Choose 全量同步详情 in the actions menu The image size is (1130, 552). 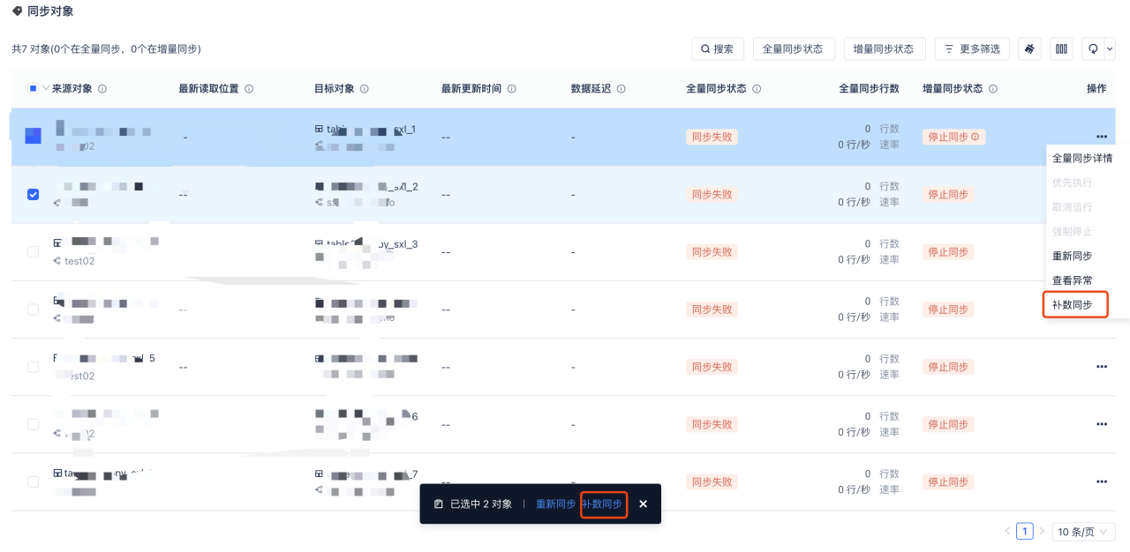(x=1082, y=159)
